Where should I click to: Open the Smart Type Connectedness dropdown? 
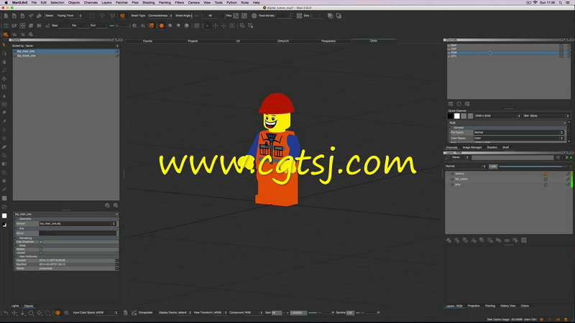point(160,16)
